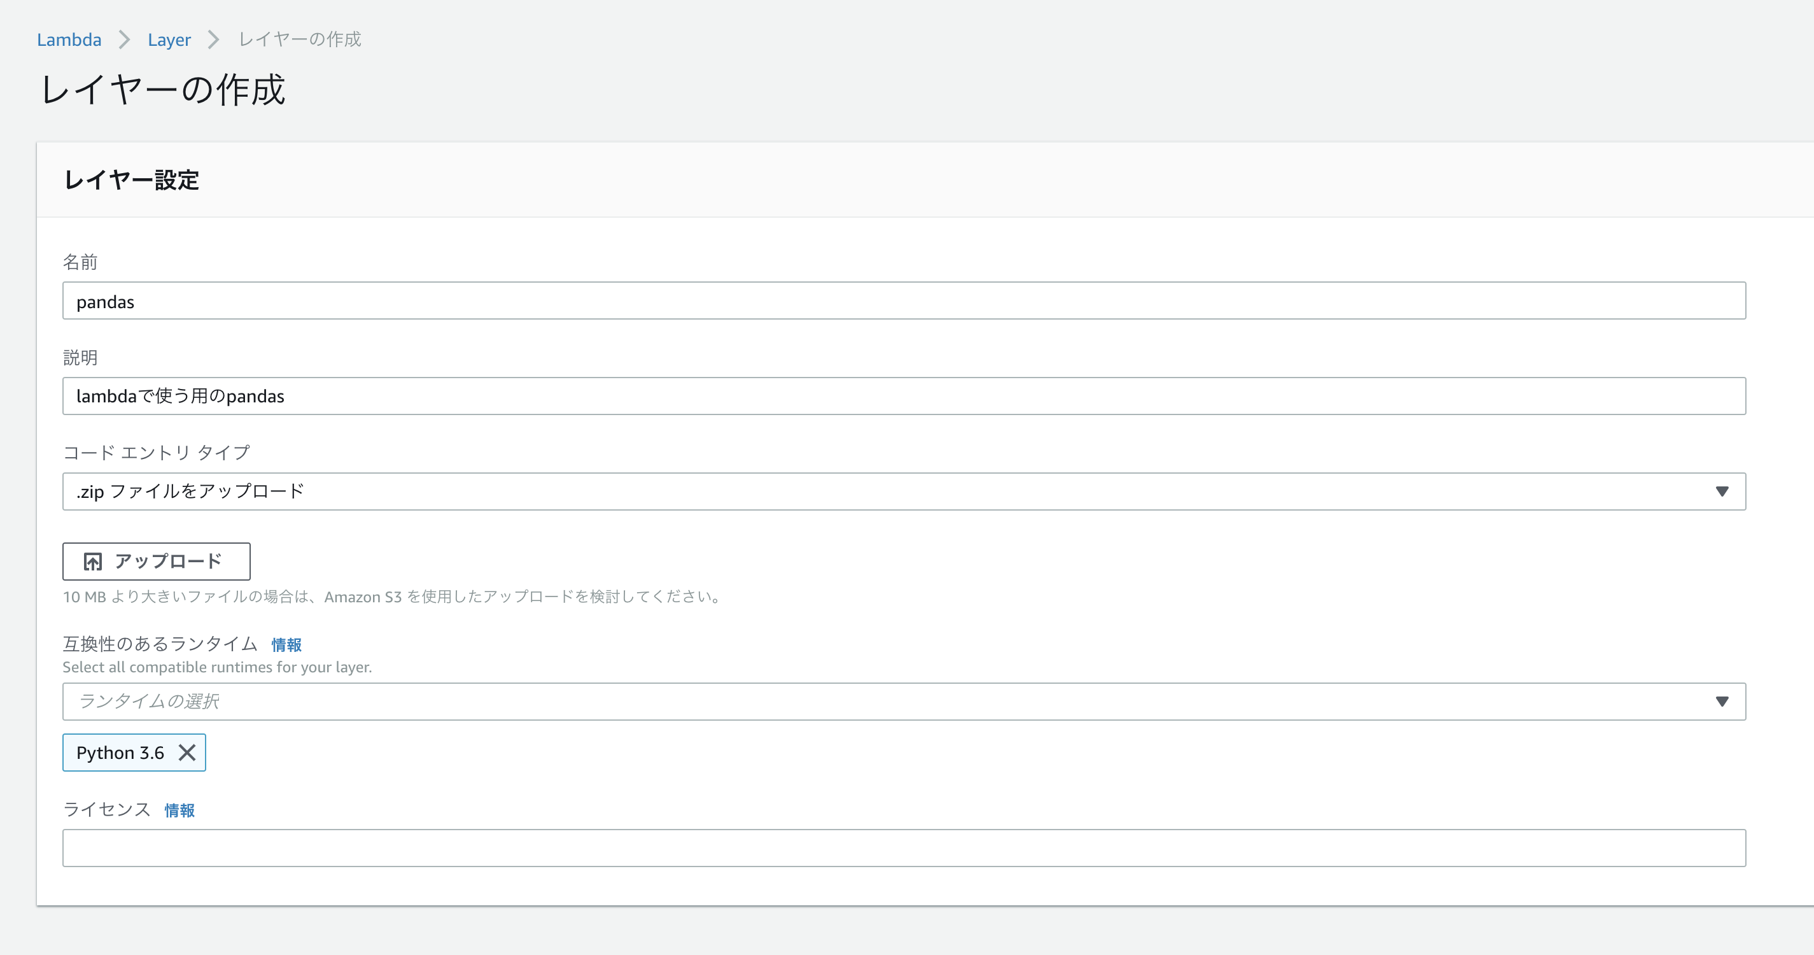1814x955 pixels.
Task: Open the 情報 link beside ライセンス
Action: 179,810
